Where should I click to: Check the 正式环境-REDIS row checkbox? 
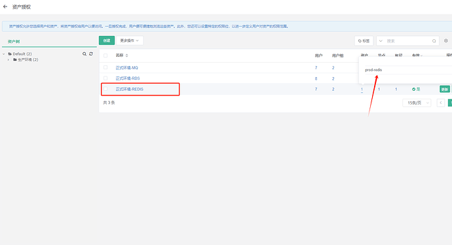point(105,89)
